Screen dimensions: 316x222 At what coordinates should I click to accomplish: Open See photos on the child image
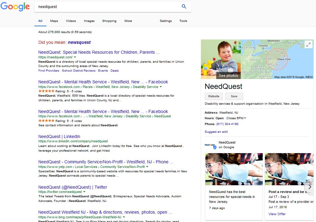[x=228, y=76]
